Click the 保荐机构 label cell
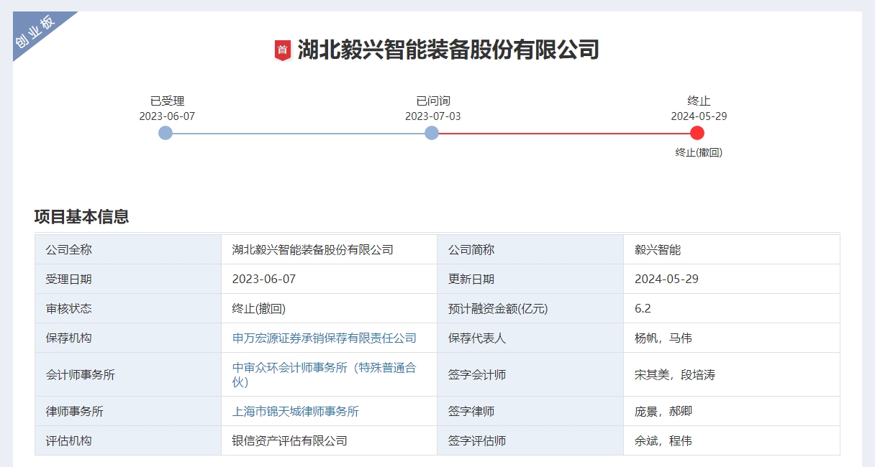This screenshot has width=875, height=467. (128, 338)
